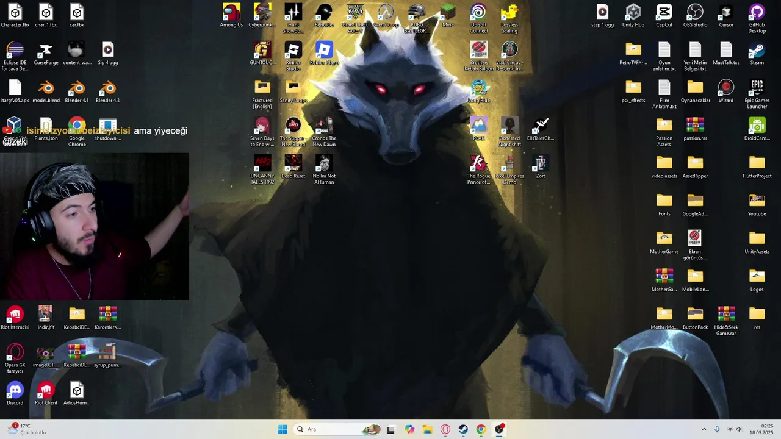Viewport: 781px width, 439px height.
Task: Launch Unity Hub from desktop
Action: (633, 16)
